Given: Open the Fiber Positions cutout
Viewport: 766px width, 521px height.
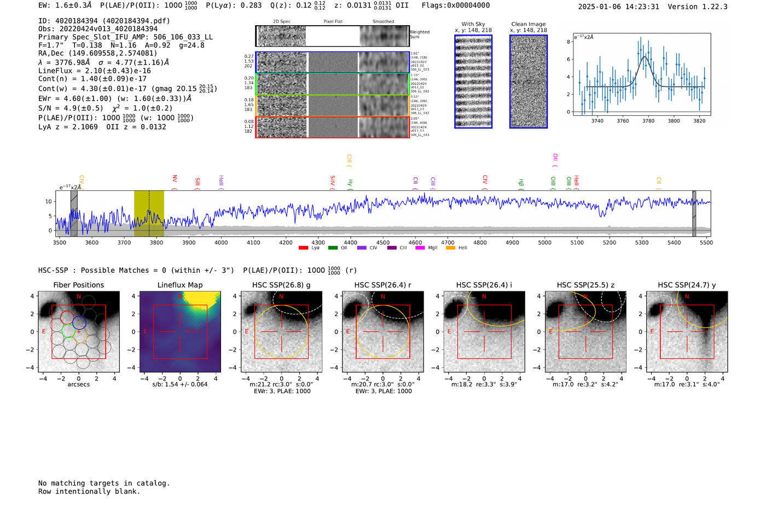Looking at the screenshot, I should point(79,332).
